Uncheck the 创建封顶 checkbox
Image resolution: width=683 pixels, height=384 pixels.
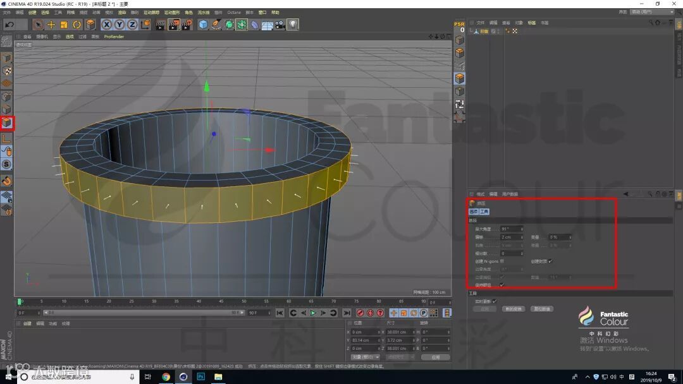click(550, 261)
